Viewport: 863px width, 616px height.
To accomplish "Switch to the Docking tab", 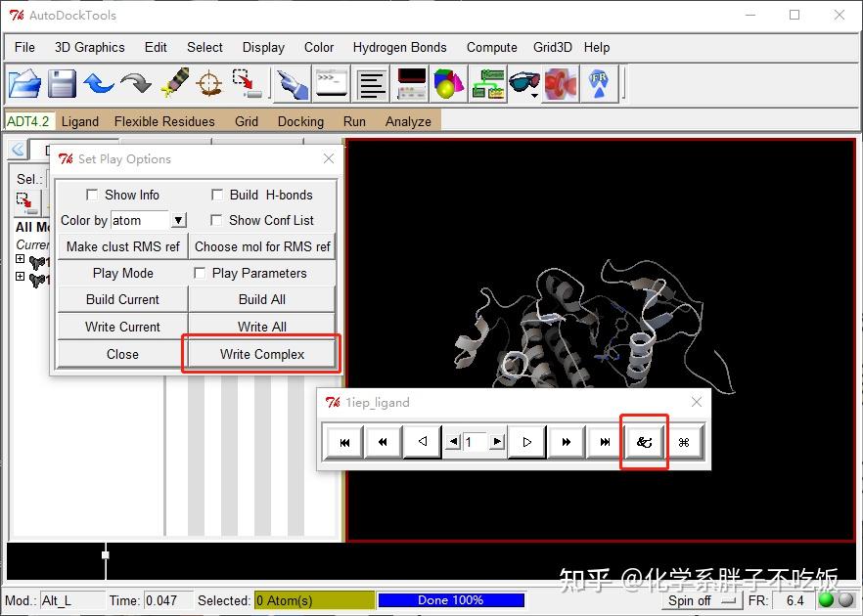I will click(x=300, y=121).
